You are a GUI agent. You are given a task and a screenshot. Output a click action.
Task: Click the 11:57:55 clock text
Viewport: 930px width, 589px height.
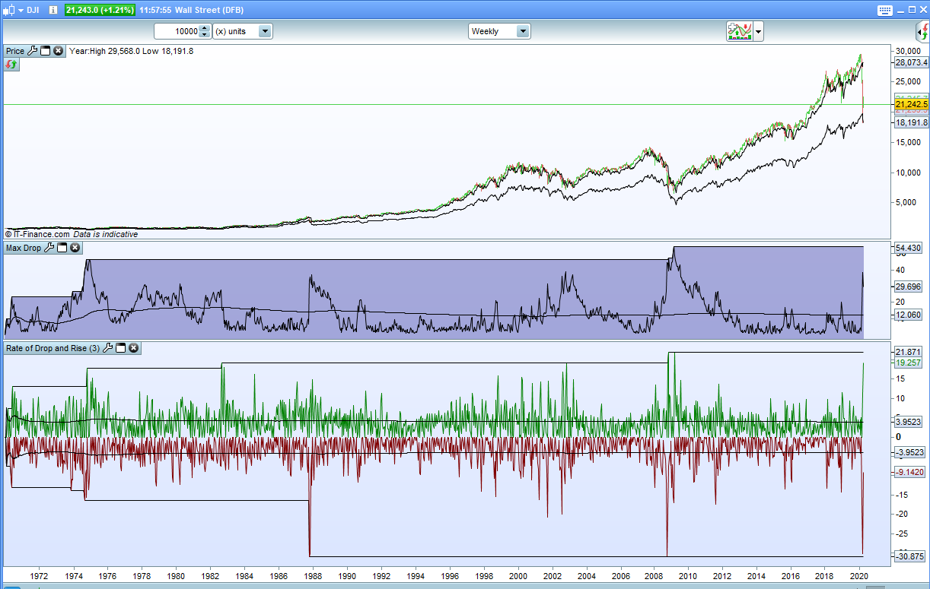[x=154, y=10]
